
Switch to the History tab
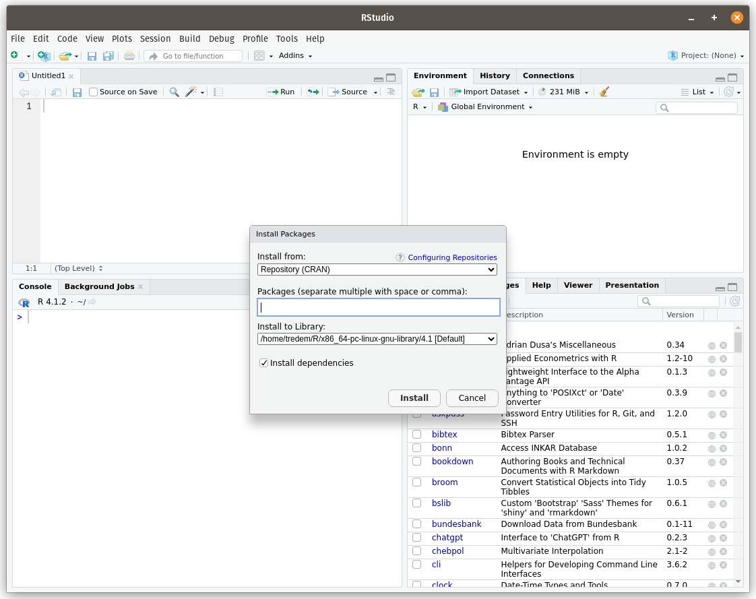coord(495,75)
